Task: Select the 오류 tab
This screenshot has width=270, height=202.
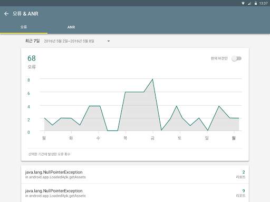Action: pyautogui.click(x=24, y=27)
